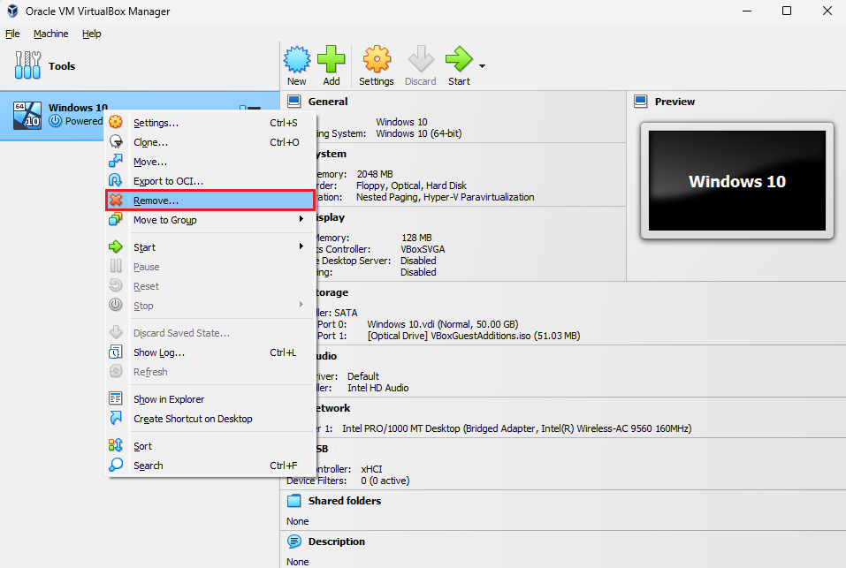This screenshot has width=846, height=568.
Task: Choose Remove... from the context menu
Action: click(x=210, y=201)
